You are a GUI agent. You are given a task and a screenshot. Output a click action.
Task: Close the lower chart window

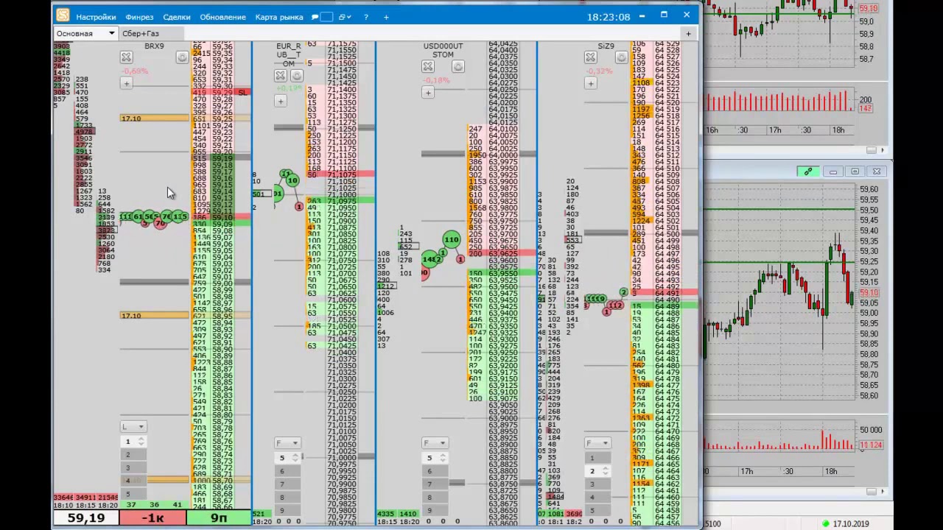tap(877, 172)
